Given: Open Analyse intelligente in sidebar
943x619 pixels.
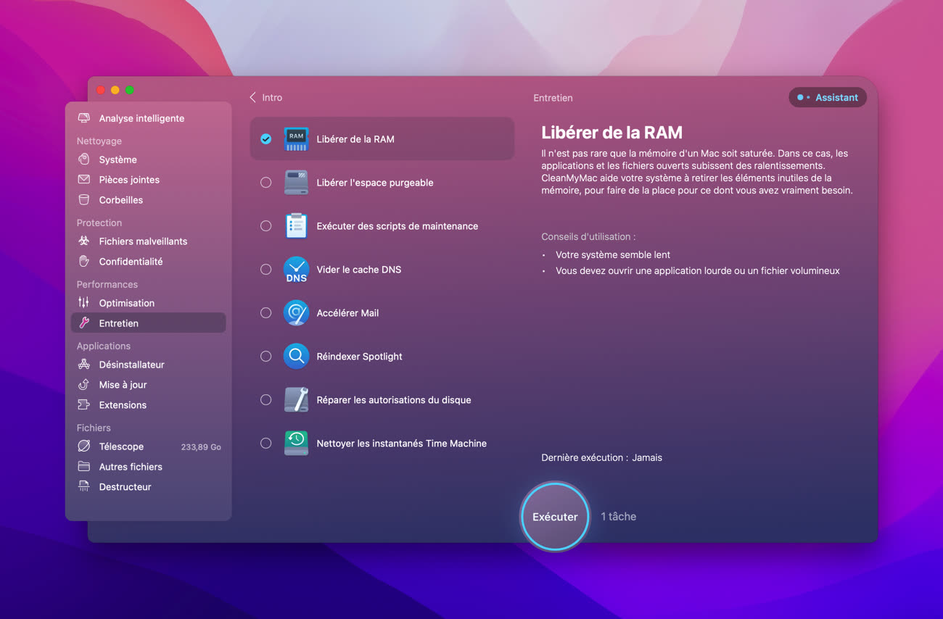Looking at the screenshot, I should pyautogui.click(x=141, y=118).
